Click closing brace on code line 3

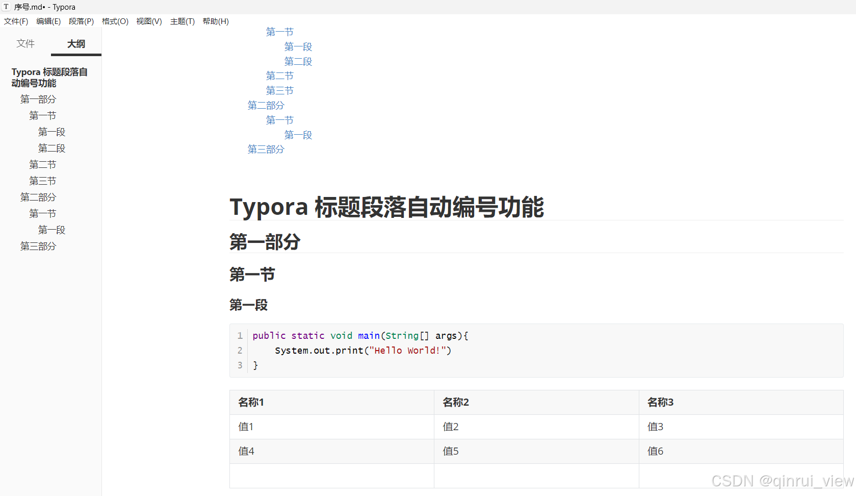click(x=255, y=365)
